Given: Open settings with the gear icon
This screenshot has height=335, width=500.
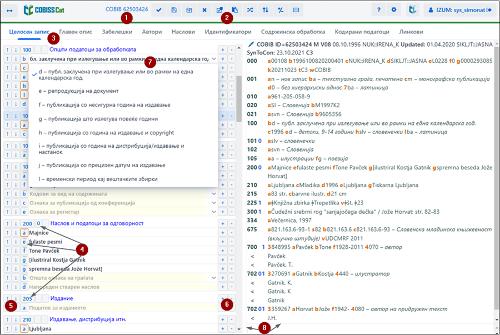Looking at the screenshot, I should 394,10.
